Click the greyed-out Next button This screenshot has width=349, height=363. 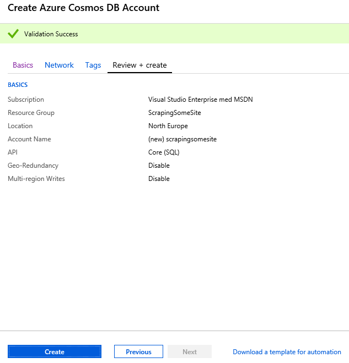pyautogui.click(x=190, y=351)
